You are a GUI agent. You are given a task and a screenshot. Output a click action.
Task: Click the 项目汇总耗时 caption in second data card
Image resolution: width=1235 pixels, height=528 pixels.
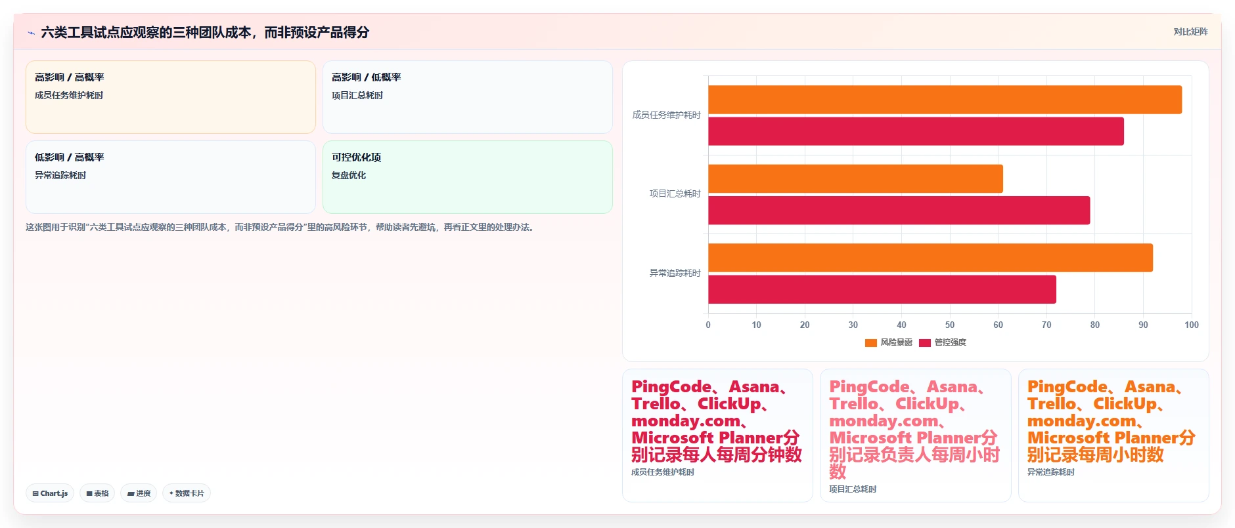853,489
